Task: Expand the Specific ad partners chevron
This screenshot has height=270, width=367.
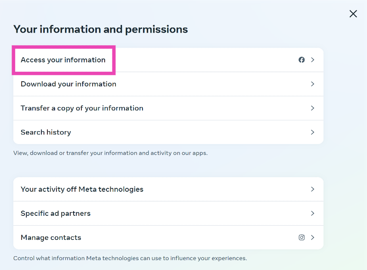Action: pos(313,213)
